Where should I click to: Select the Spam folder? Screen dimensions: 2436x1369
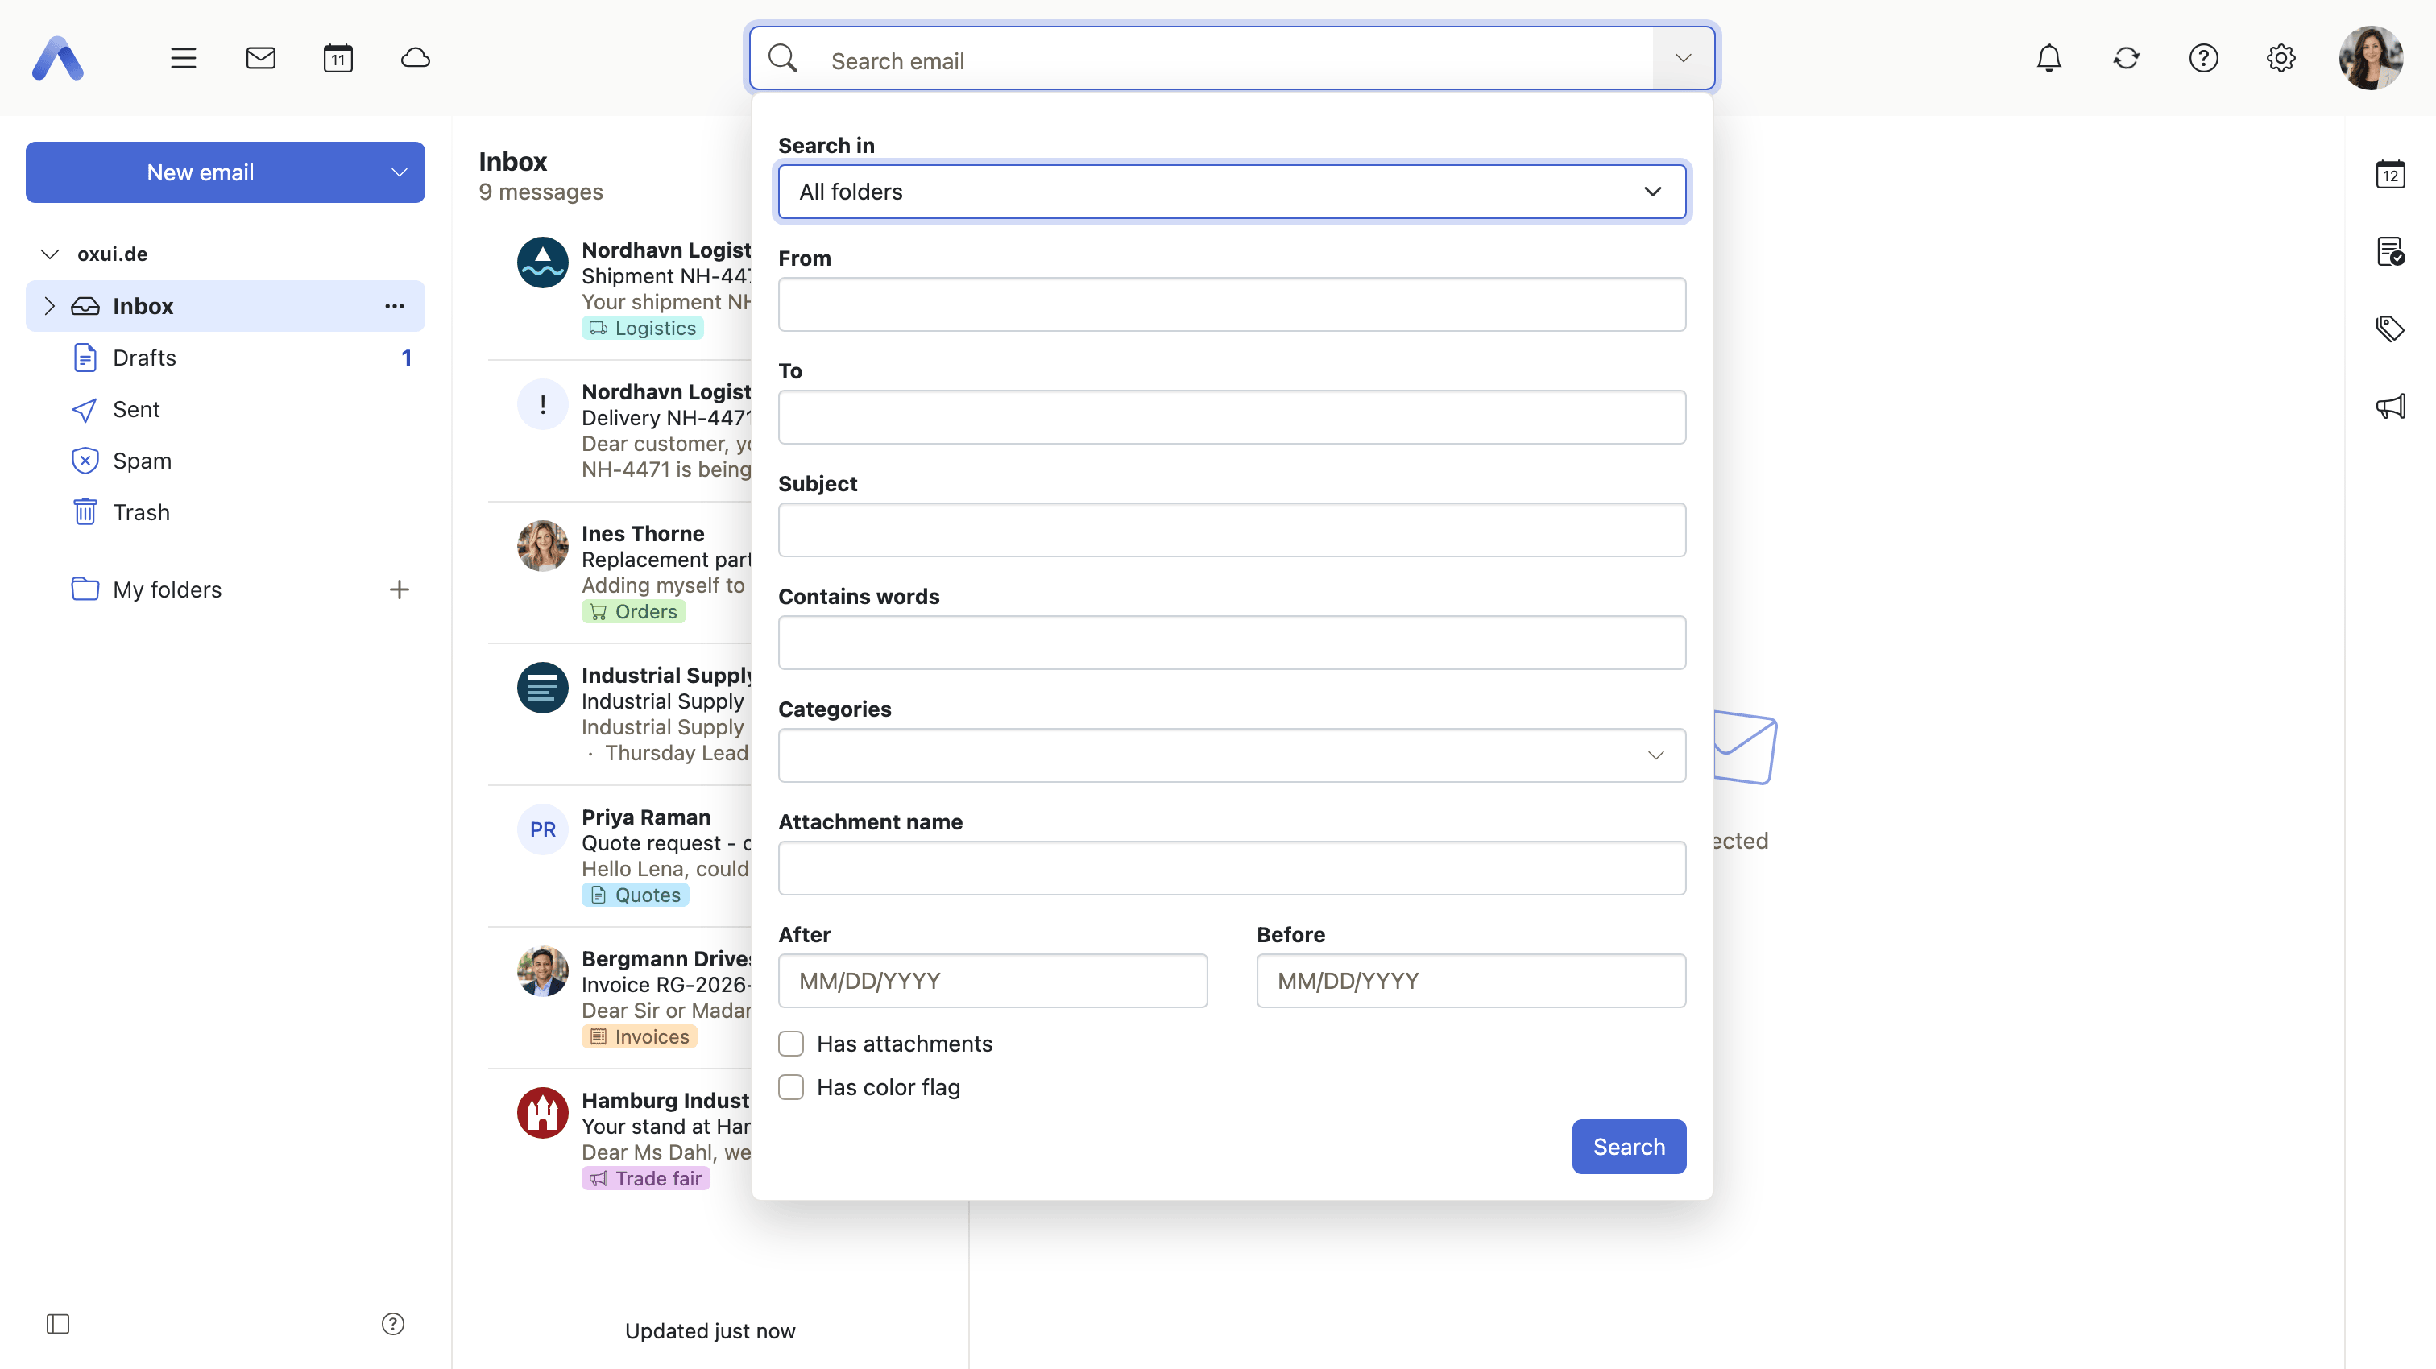click(225, 461)
